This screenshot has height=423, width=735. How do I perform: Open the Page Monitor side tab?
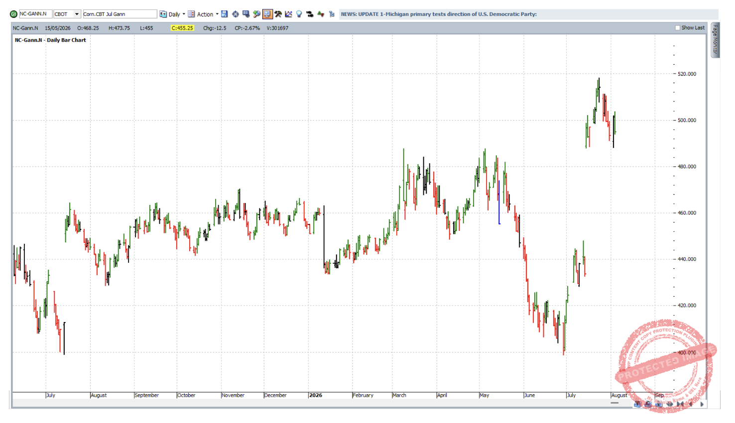[715, 40]
